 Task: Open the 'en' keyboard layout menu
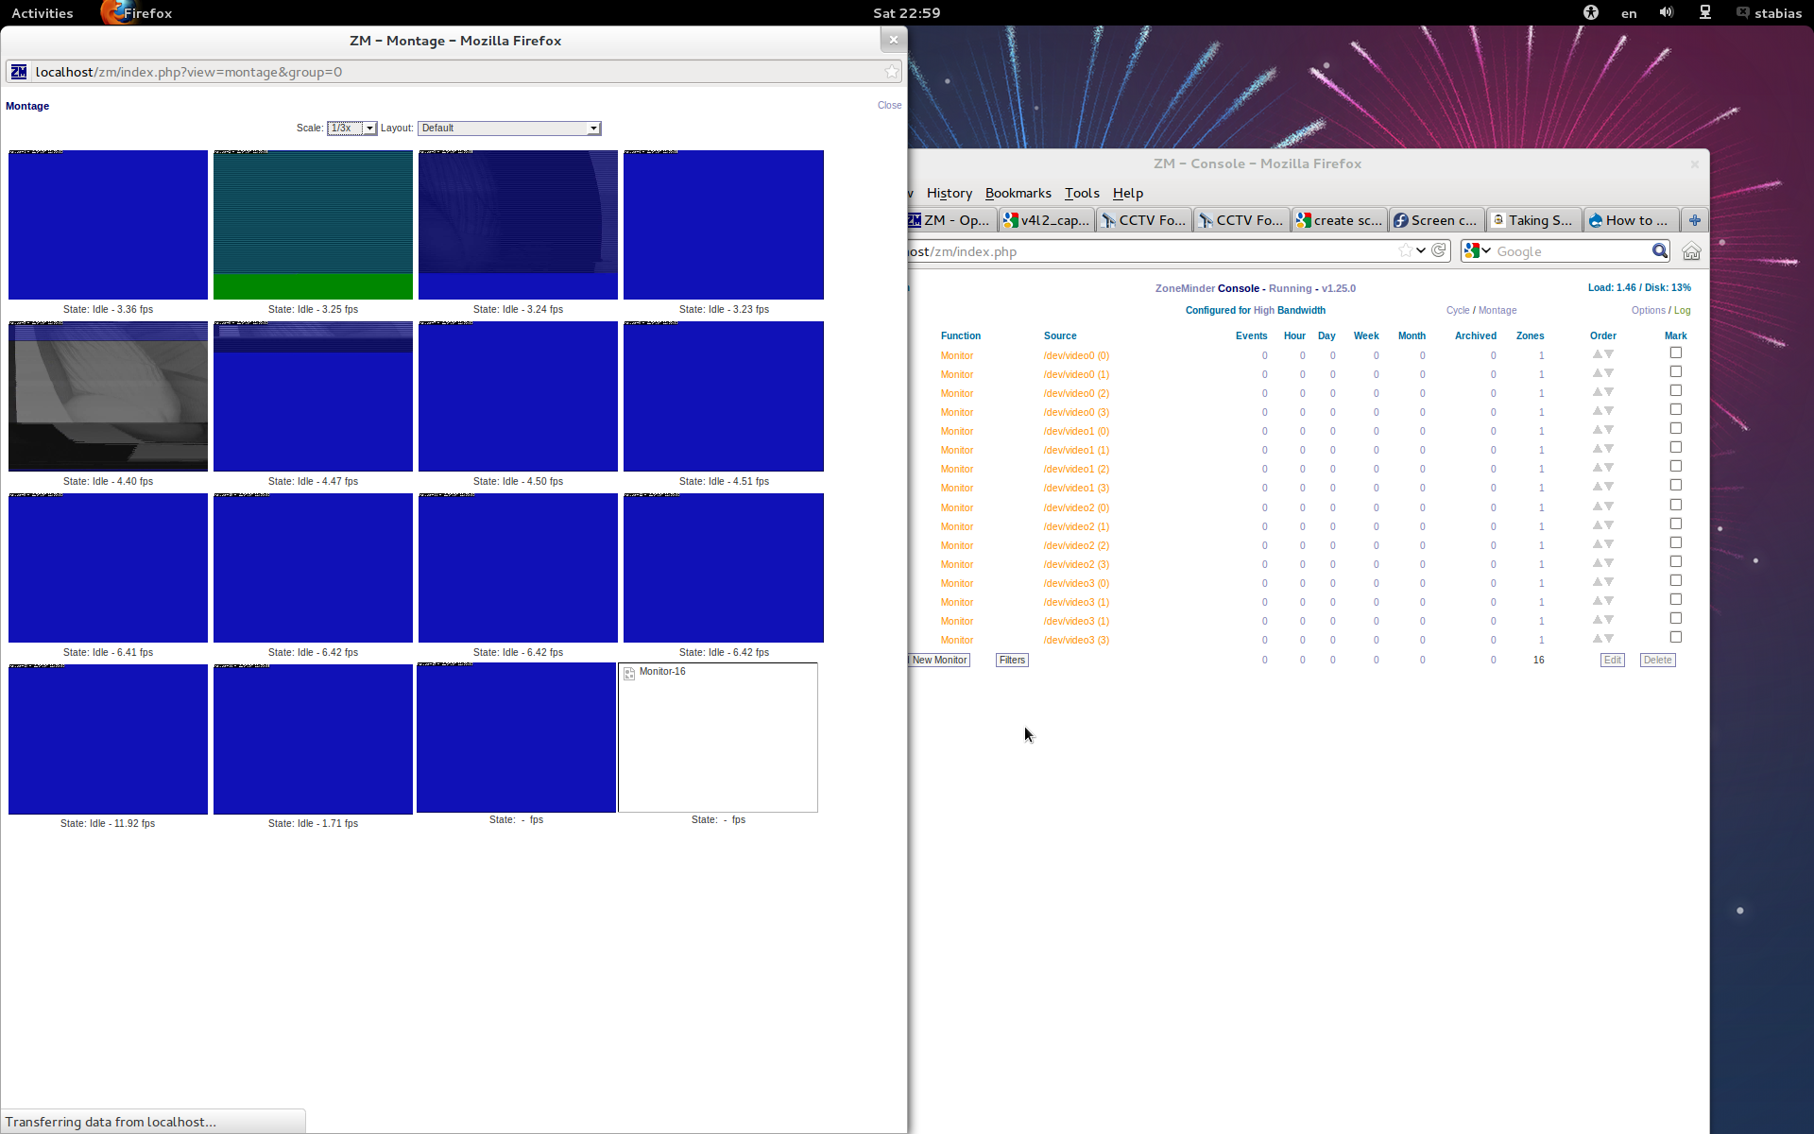click(x=1629, y=13)
